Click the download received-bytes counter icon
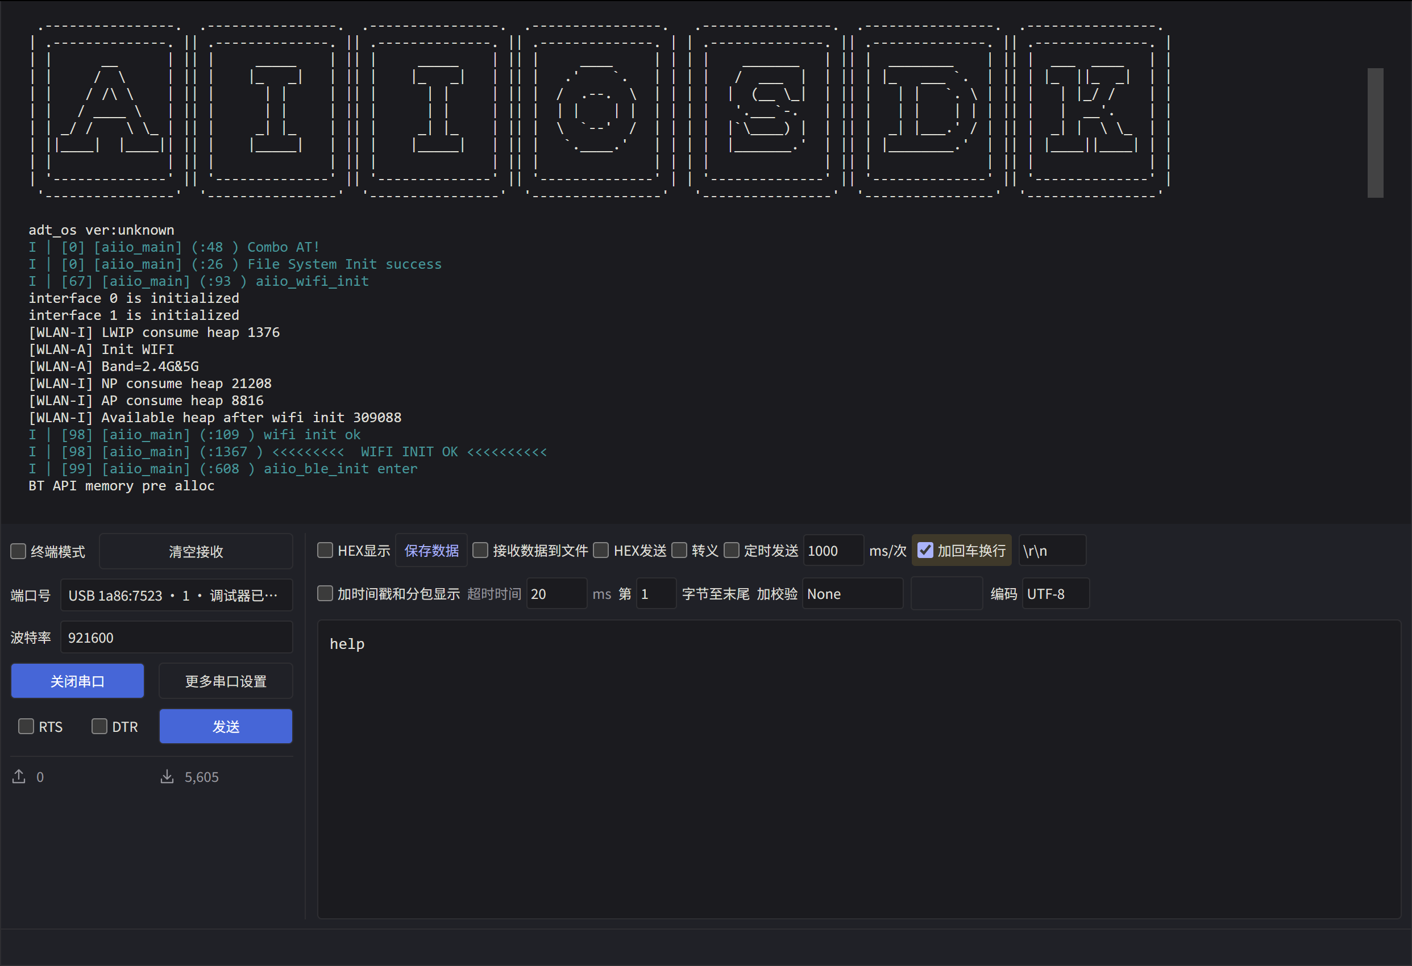This screenshot has width=1412, height=966. click(x=167, y=776)
